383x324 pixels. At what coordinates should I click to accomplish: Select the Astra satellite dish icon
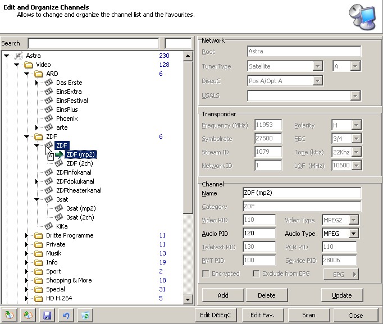(19, 56)
